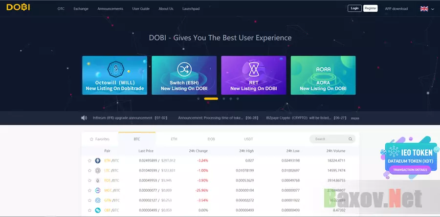
Task: Click the LTC coin icon
Action: [98, 171]
